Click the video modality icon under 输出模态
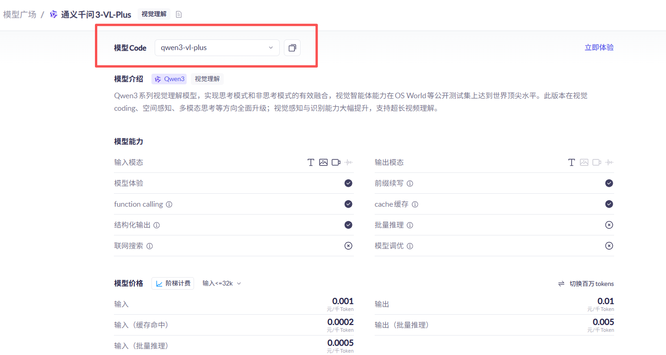The image size is (666, 355). [597, 162]
